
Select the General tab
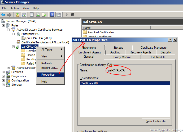pyautogui.click(x=89, y=57)
